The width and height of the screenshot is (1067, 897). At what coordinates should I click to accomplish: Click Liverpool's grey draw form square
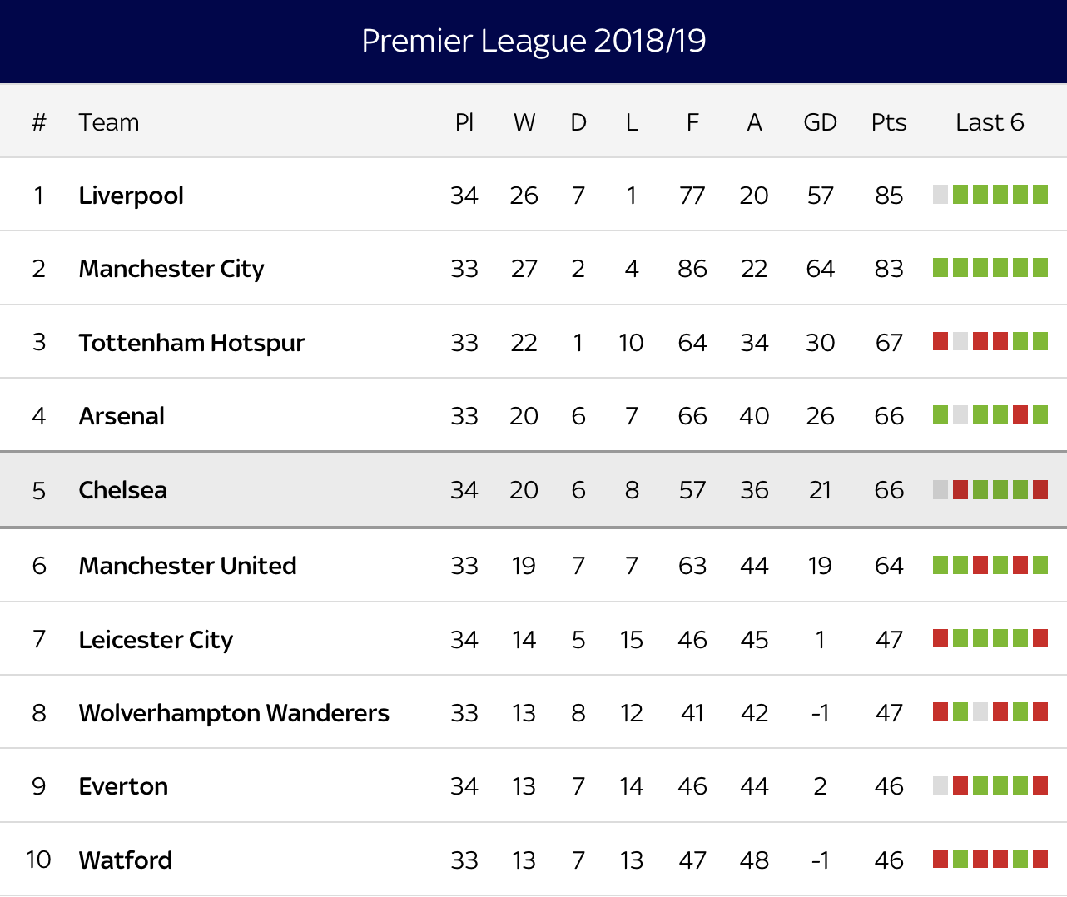click(x=940, y=195)
